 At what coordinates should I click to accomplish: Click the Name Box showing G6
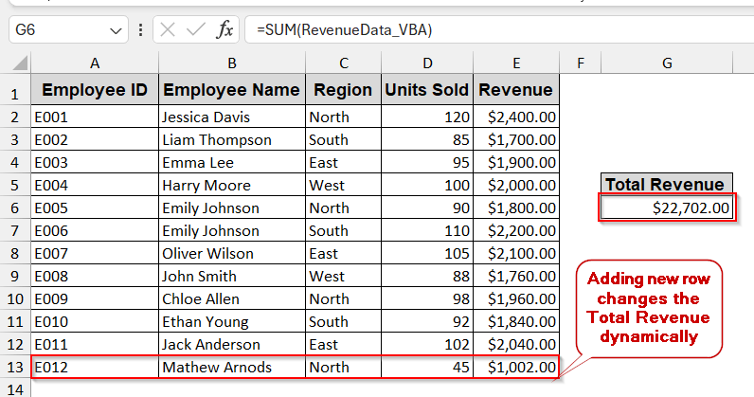click(x=57, y=30)
